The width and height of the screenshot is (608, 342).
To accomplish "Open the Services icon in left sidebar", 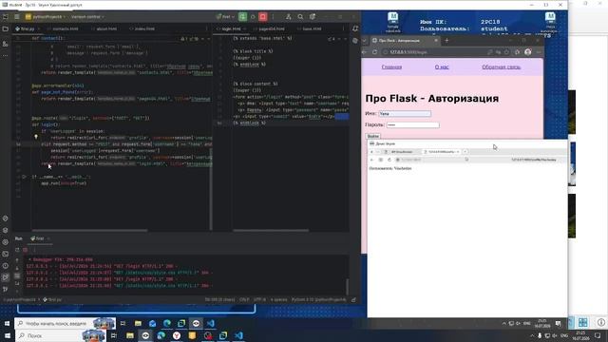I will pyautogui.click(x=5, y=242).
